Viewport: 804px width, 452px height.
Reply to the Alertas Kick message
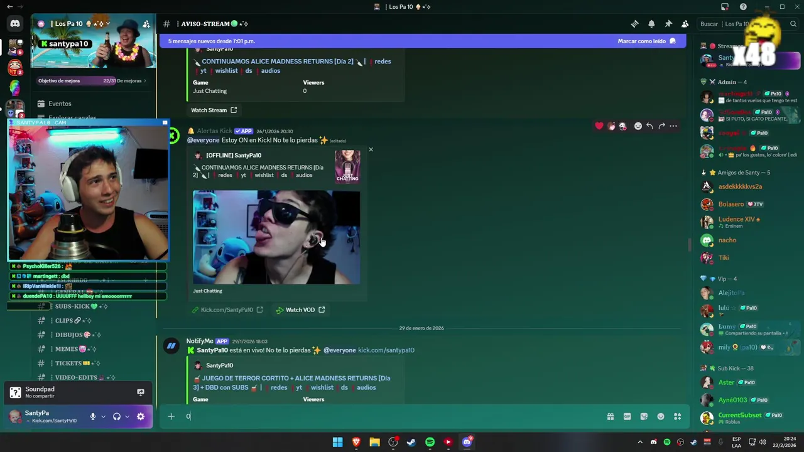pyautogui.click(x=650, y=126)
